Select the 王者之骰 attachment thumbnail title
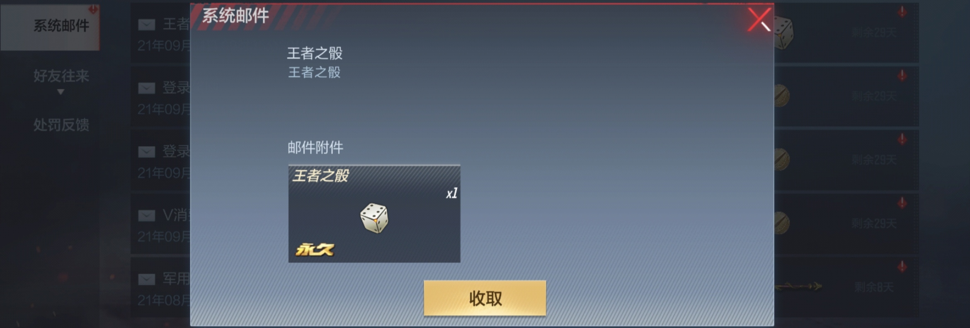Image resolution: width=970 pixels, height=328 pixels. point(320,176)
